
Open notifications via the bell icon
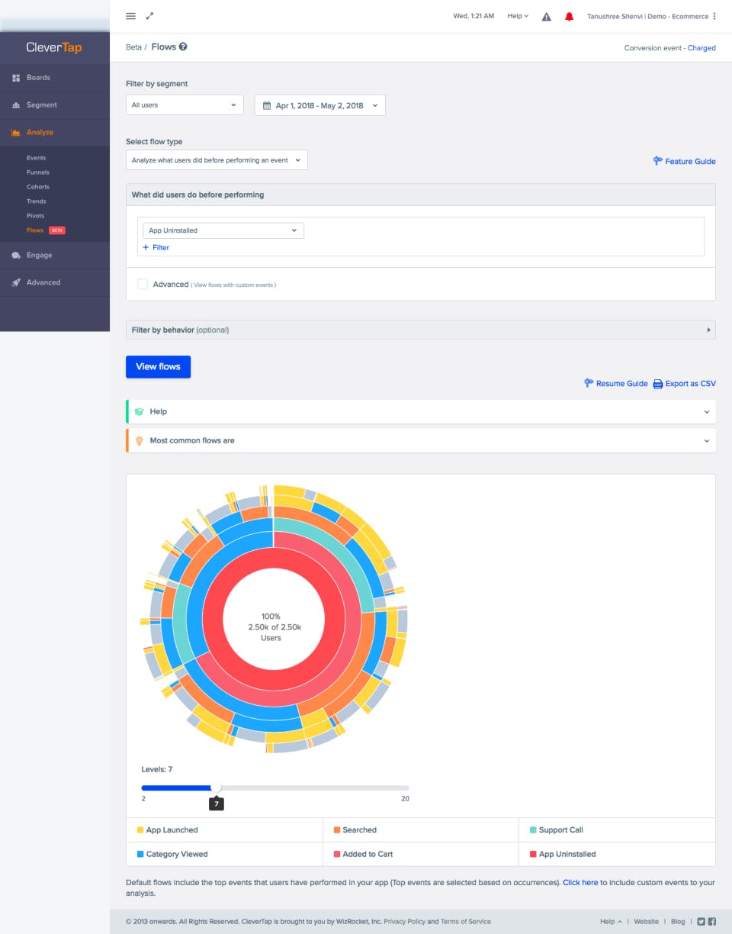click(x=569, y=15)
